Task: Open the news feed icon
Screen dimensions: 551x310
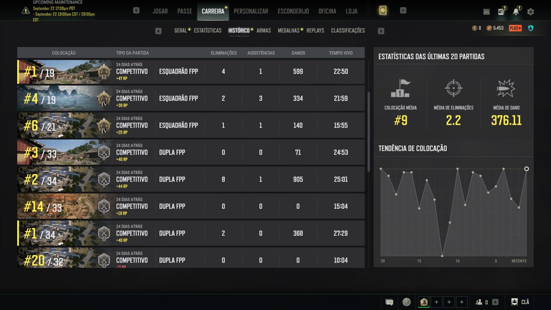Action: 501,11
